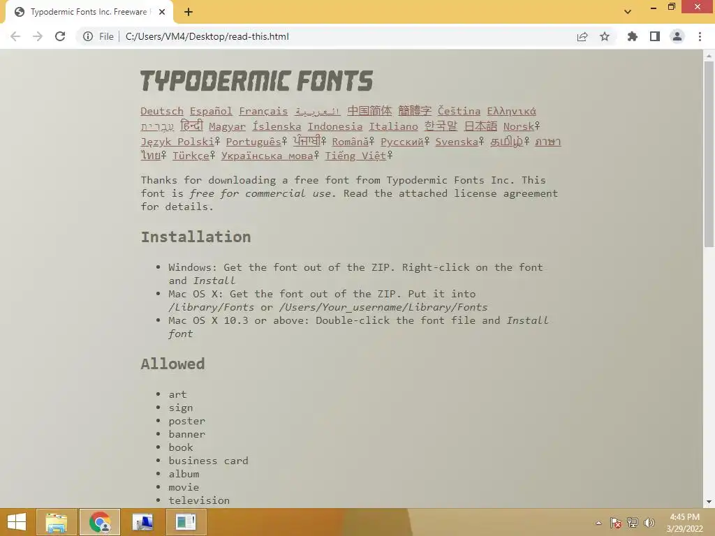Image resolution: width=715 pixels, height=536 pixels.
Task: Open Windows Start button
Action: tap(17, 522)
